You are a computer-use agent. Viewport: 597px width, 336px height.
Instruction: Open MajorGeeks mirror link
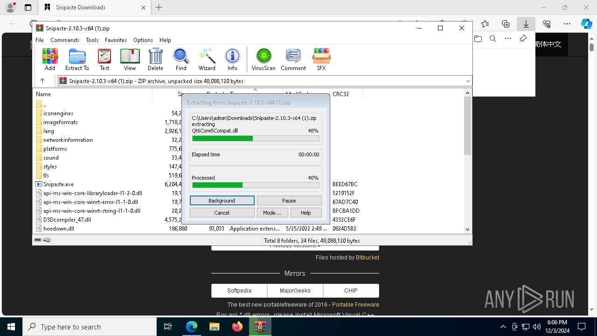(295, 290)
